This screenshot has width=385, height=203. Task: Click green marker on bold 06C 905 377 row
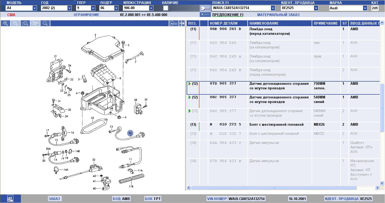tap(190, 97)
